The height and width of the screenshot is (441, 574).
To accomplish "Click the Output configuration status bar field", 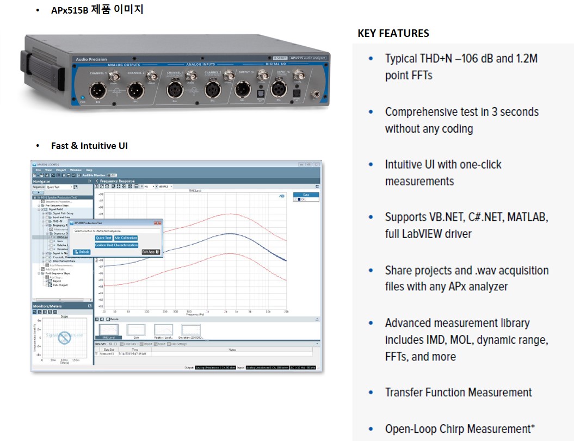I will click(215, 368).
